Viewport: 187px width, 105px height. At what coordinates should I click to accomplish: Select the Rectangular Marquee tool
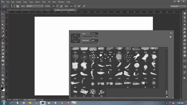[3, 17]
